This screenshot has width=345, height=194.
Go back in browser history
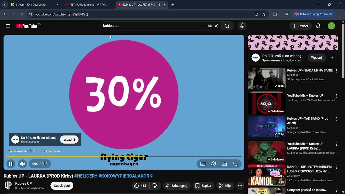click(5, 14)
